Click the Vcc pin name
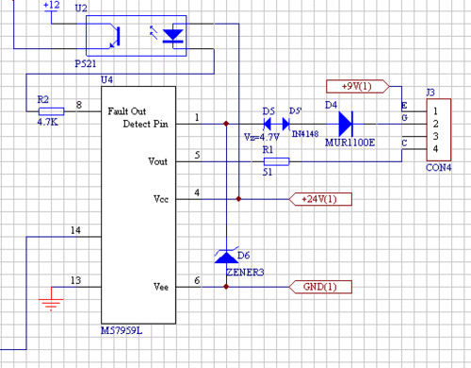Viewport: 471px width, 368px height. (161, 199)
